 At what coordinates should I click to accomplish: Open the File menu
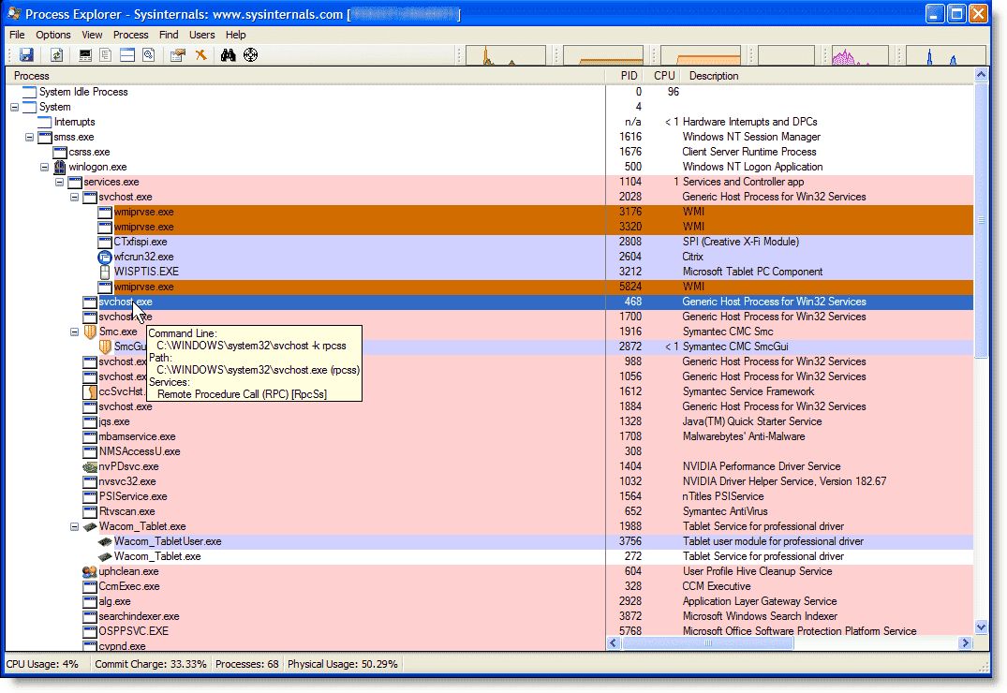click(18, 35)
